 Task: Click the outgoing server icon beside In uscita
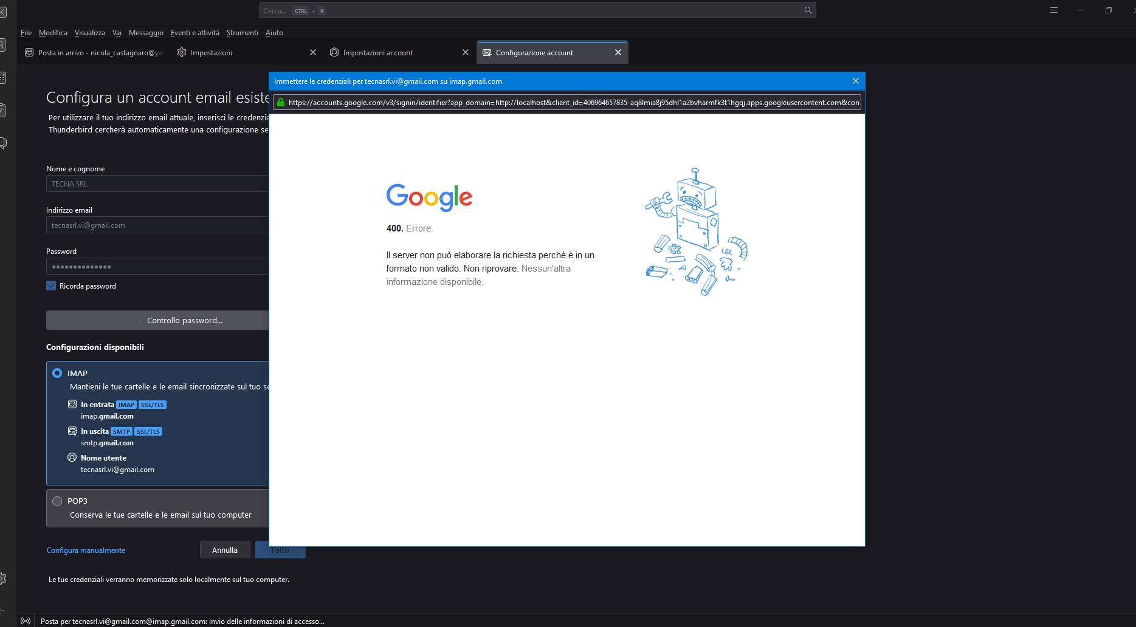pyautogui.click(x=72, y=431)
